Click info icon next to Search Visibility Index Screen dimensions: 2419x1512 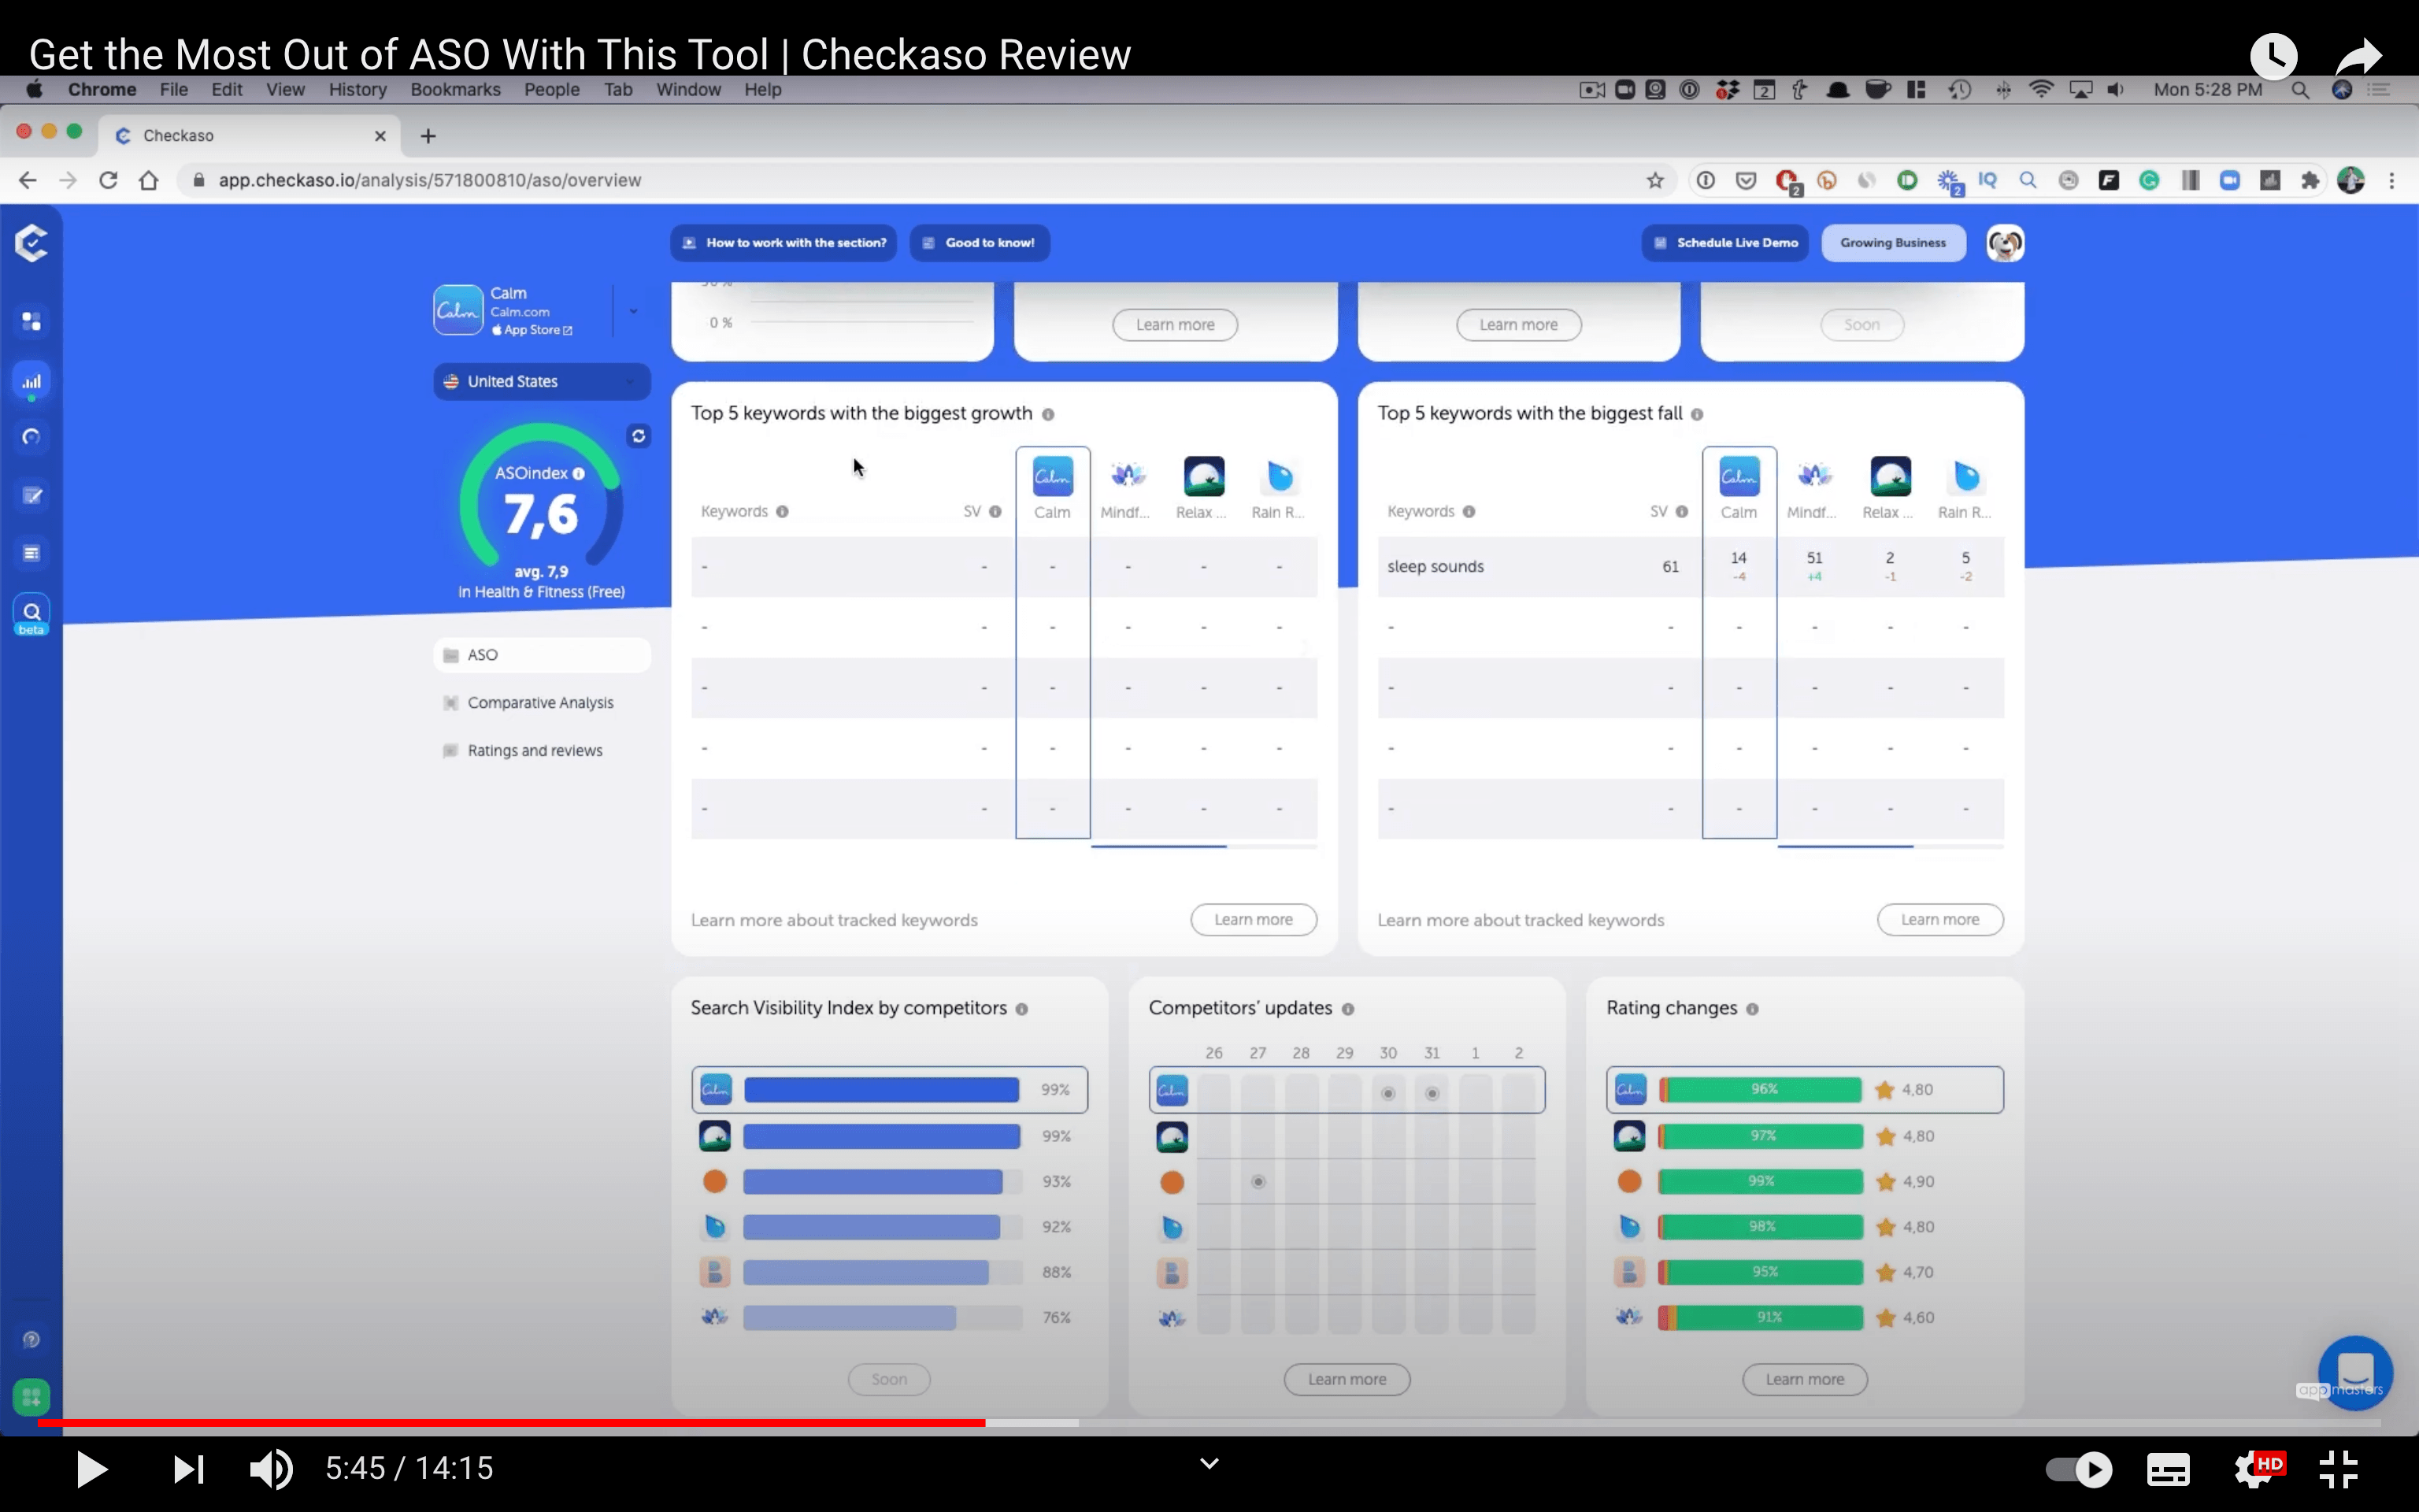click(1021, 1009)
